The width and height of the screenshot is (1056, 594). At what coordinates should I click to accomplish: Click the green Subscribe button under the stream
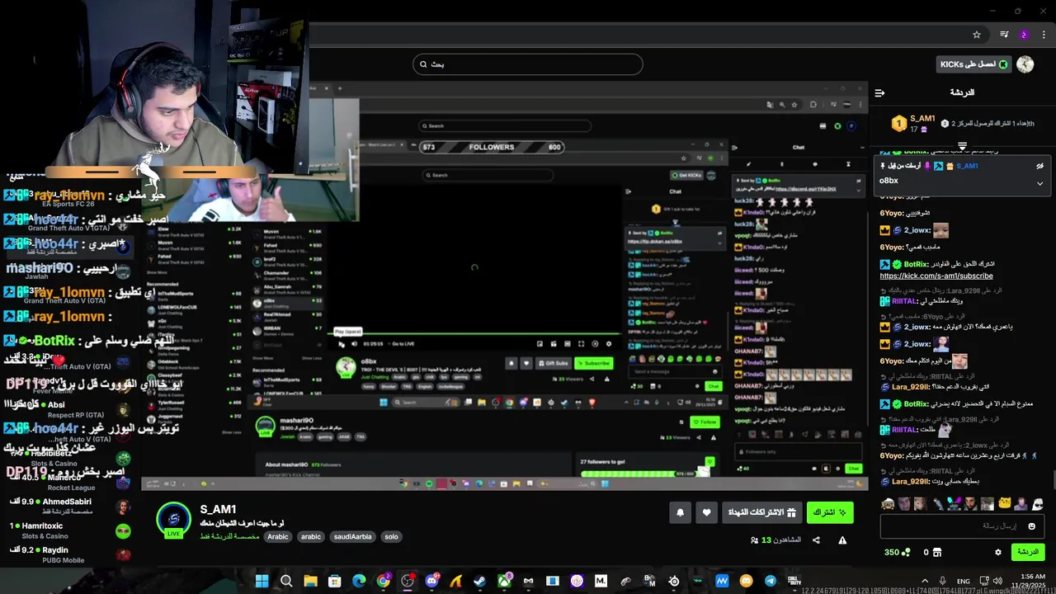pos(830,512)
